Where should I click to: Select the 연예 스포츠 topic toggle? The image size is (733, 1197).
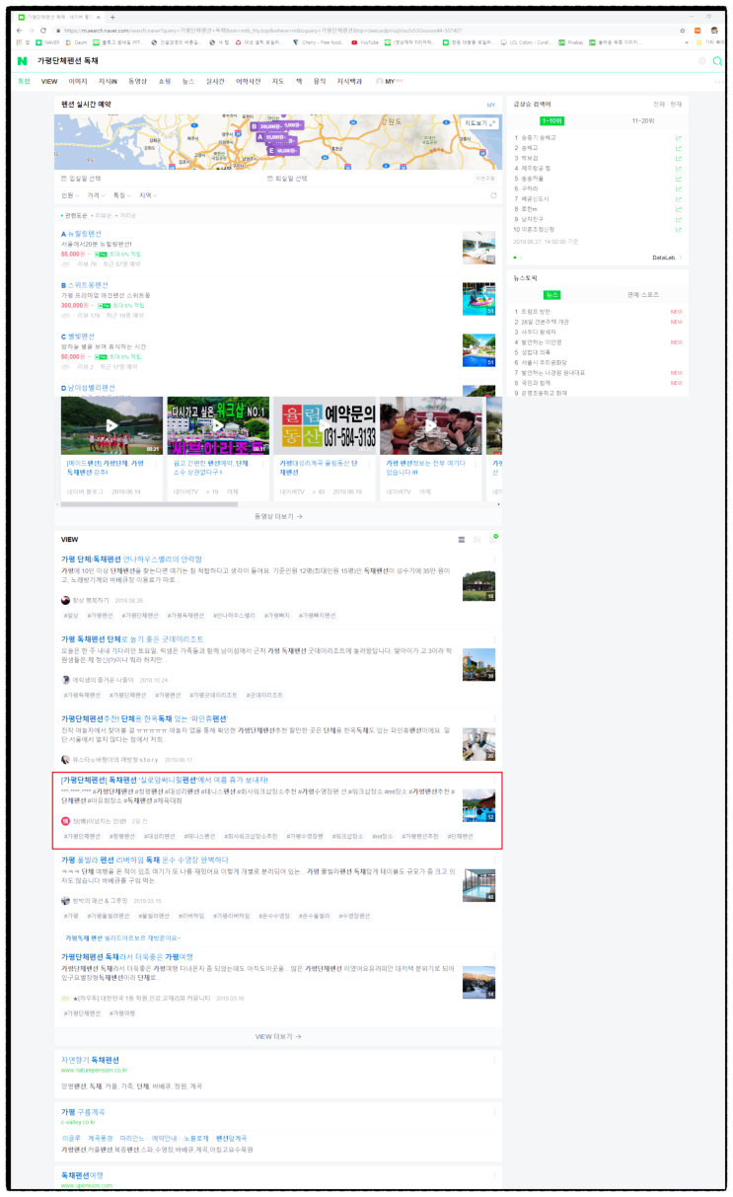[x=643, y=294]
